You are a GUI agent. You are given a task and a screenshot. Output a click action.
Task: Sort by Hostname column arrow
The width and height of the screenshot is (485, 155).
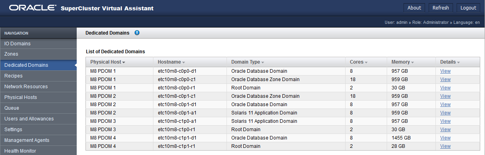[184, 62]
